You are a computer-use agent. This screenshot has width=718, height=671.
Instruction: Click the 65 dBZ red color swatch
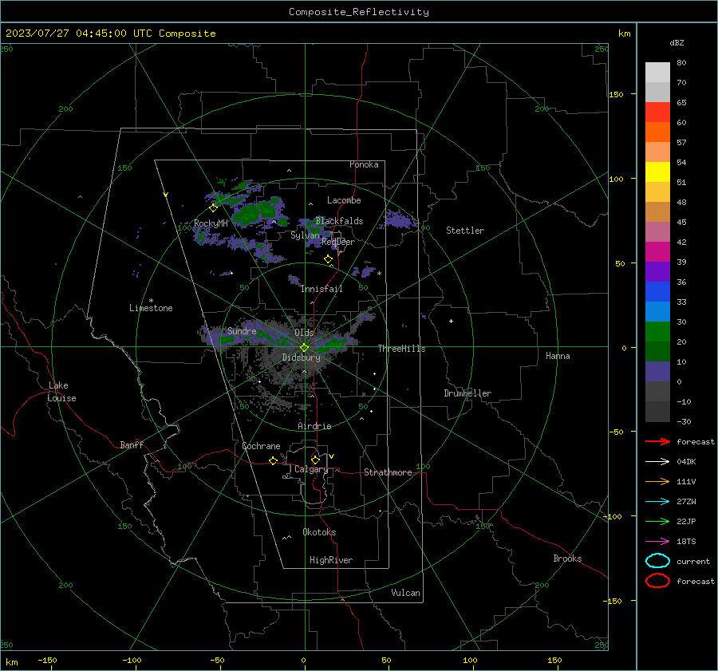click(x=657, y=112)
